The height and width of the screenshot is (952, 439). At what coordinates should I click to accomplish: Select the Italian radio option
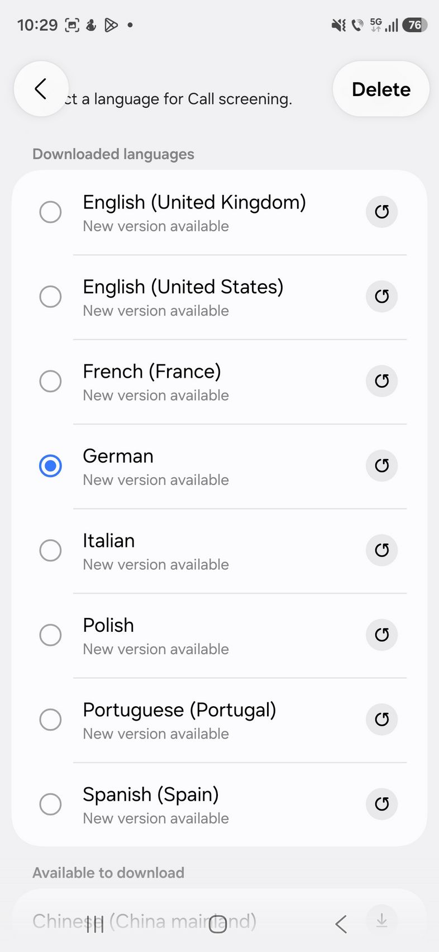50,550
